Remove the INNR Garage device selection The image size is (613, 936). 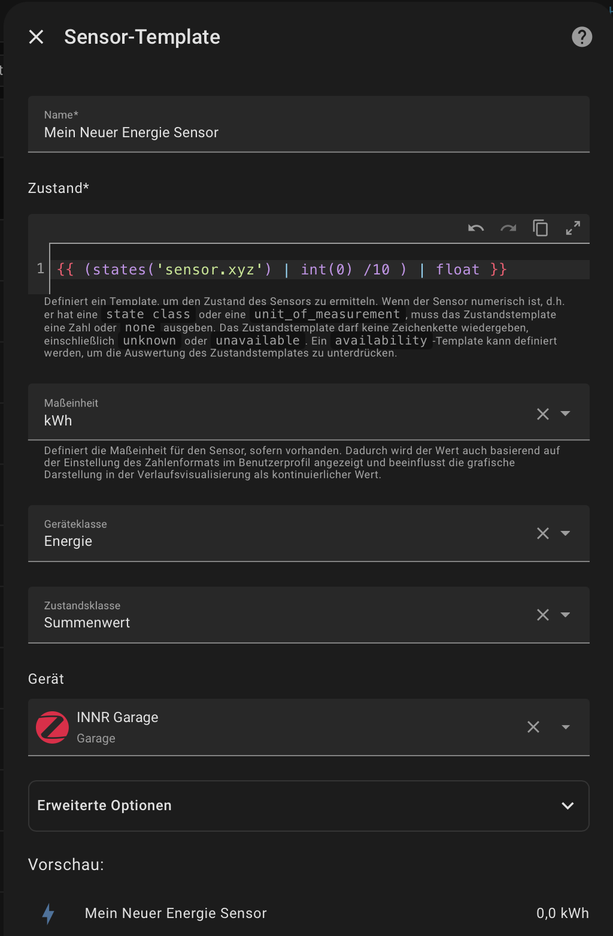533,727
